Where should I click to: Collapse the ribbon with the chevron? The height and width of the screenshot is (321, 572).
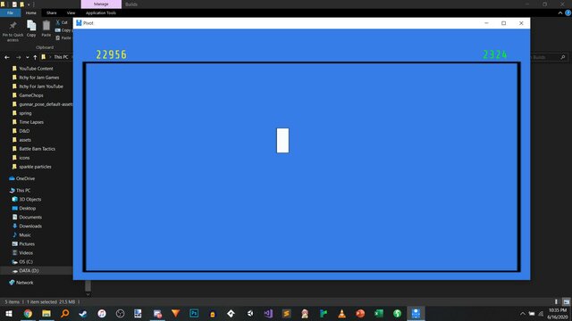[560, 12]
